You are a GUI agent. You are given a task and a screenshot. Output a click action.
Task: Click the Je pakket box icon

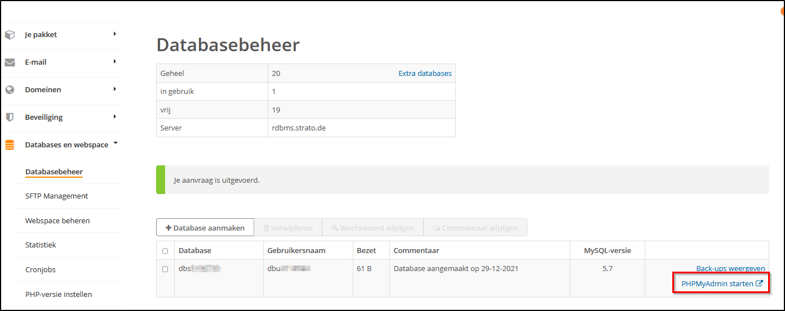click(10, 35)
